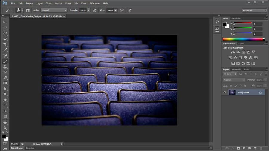Select the Horizontal Type tool
The width and height of the screenshot is (269, 151).
5,106
